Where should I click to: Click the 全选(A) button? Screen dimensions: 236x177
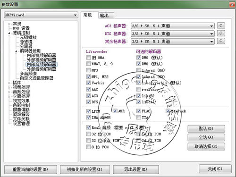tap(206, 137)
